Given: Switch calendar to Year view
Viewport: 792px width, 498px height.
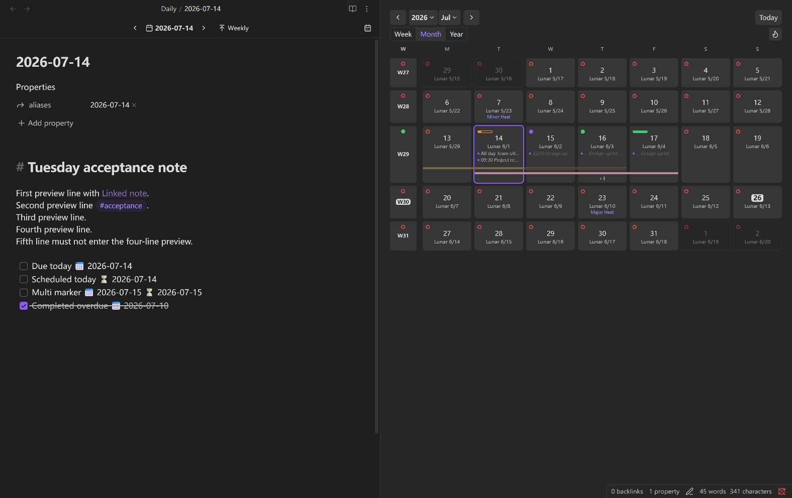Looking at the screenshot, I should 456,34.
